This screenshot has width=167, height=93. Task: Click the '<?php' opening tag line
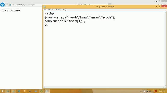coord(49,13)
